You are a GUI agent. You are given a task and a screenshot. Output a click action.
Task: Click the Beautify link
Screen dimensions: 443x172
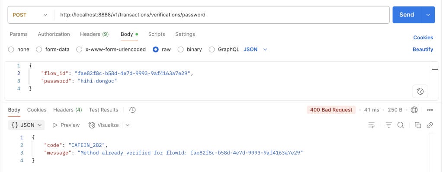423,49
